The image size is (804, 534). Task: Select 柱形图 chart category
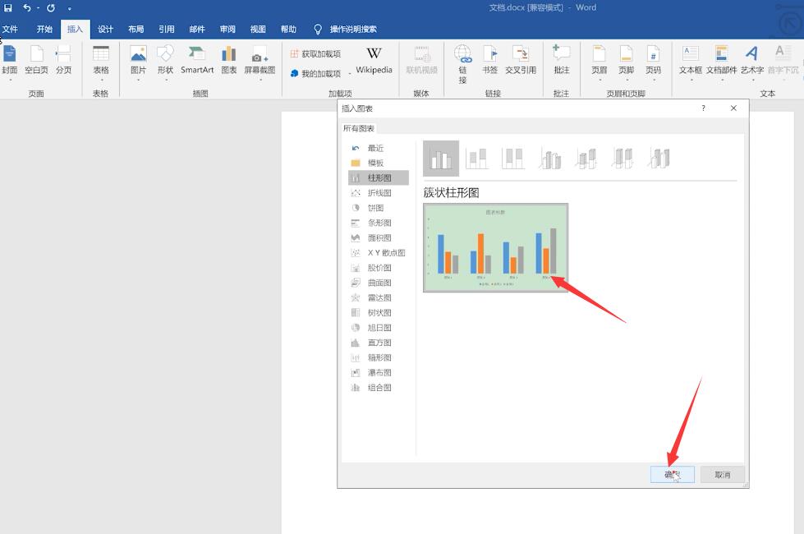click(379, 177)
